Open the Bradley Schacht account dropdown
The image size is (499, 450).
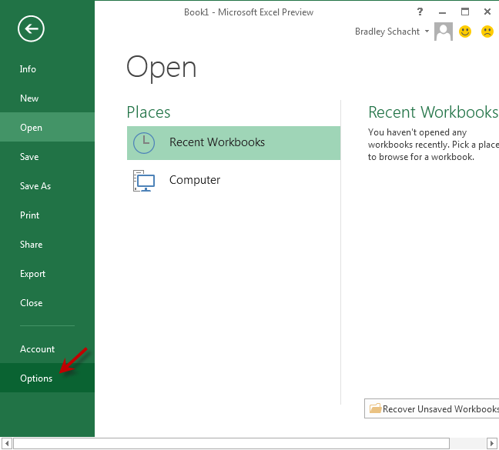(427, 31)
